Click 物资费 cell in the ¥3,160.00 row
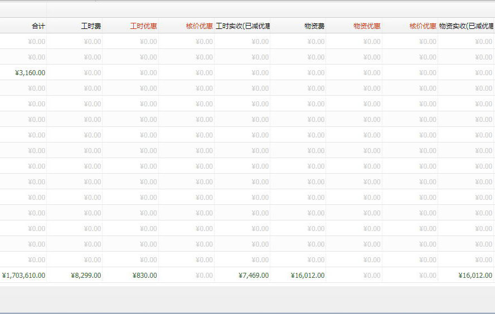Screen dimensions: 495x314 tap(316, 72)
